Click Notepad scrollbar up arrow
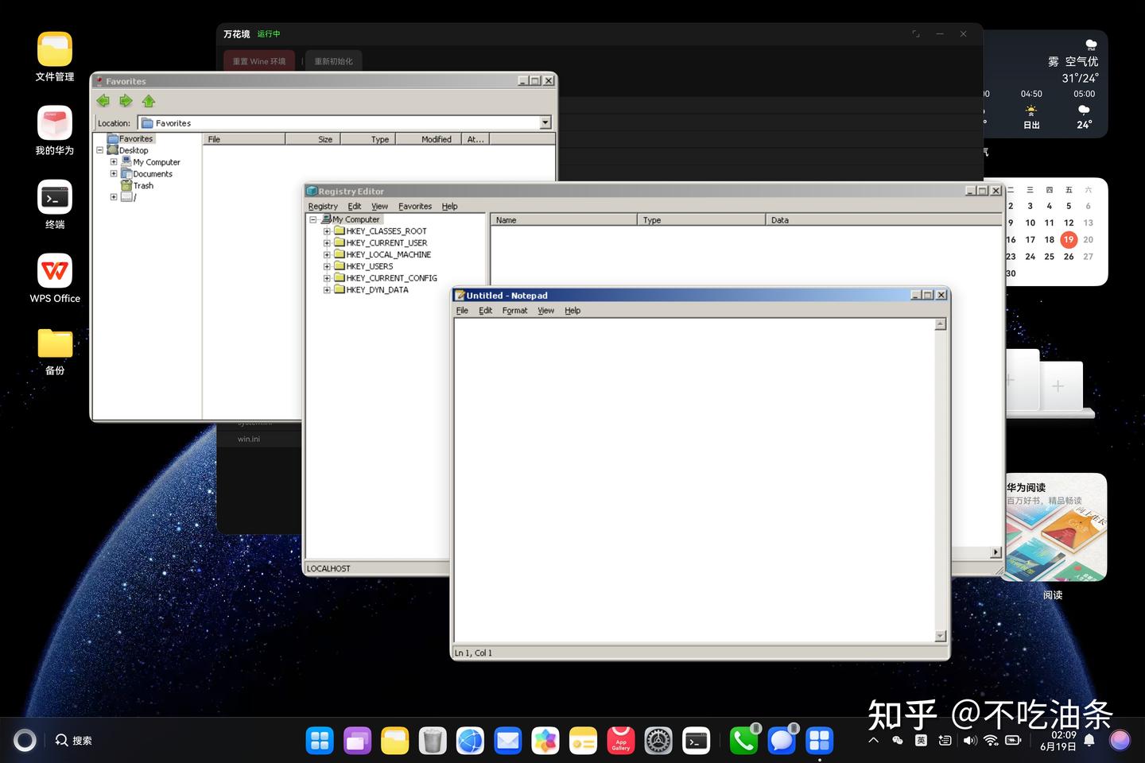1145x763 pixels. click(941, 324)
